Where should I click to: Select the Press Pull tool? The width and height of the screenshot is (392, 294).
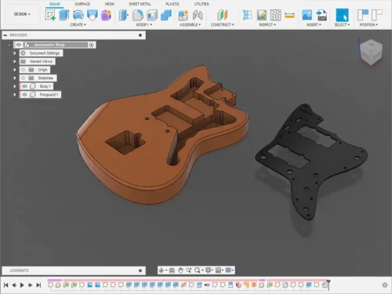coord(123,15)
